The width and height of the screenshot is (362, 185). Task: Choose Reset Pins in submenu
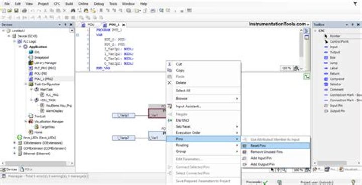point(276,146)
